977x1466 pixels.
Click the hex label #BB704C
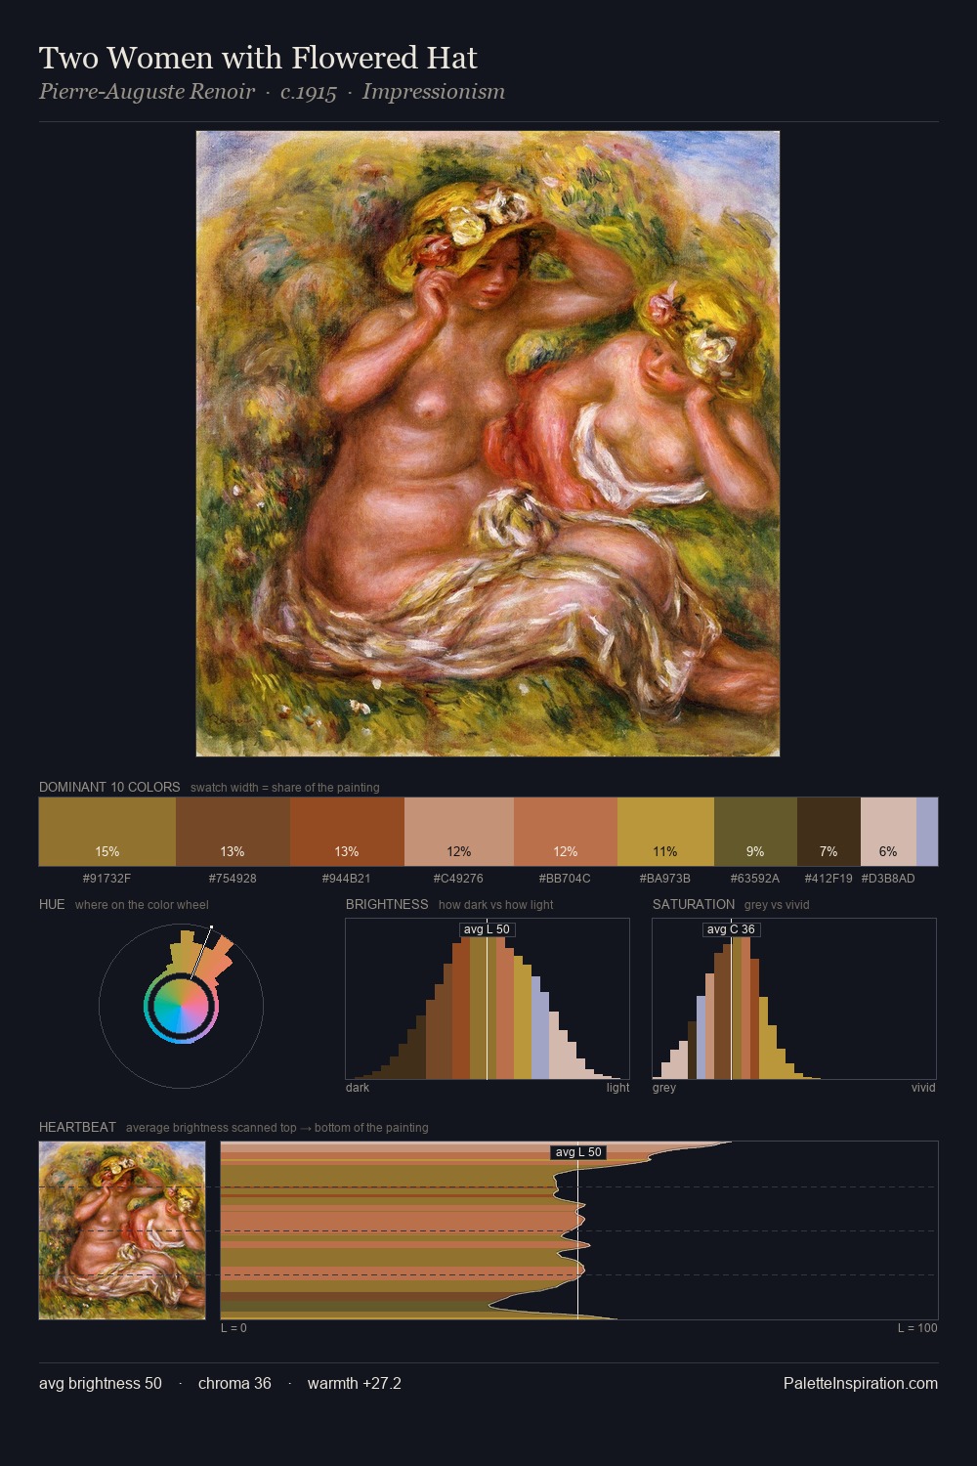565,879
